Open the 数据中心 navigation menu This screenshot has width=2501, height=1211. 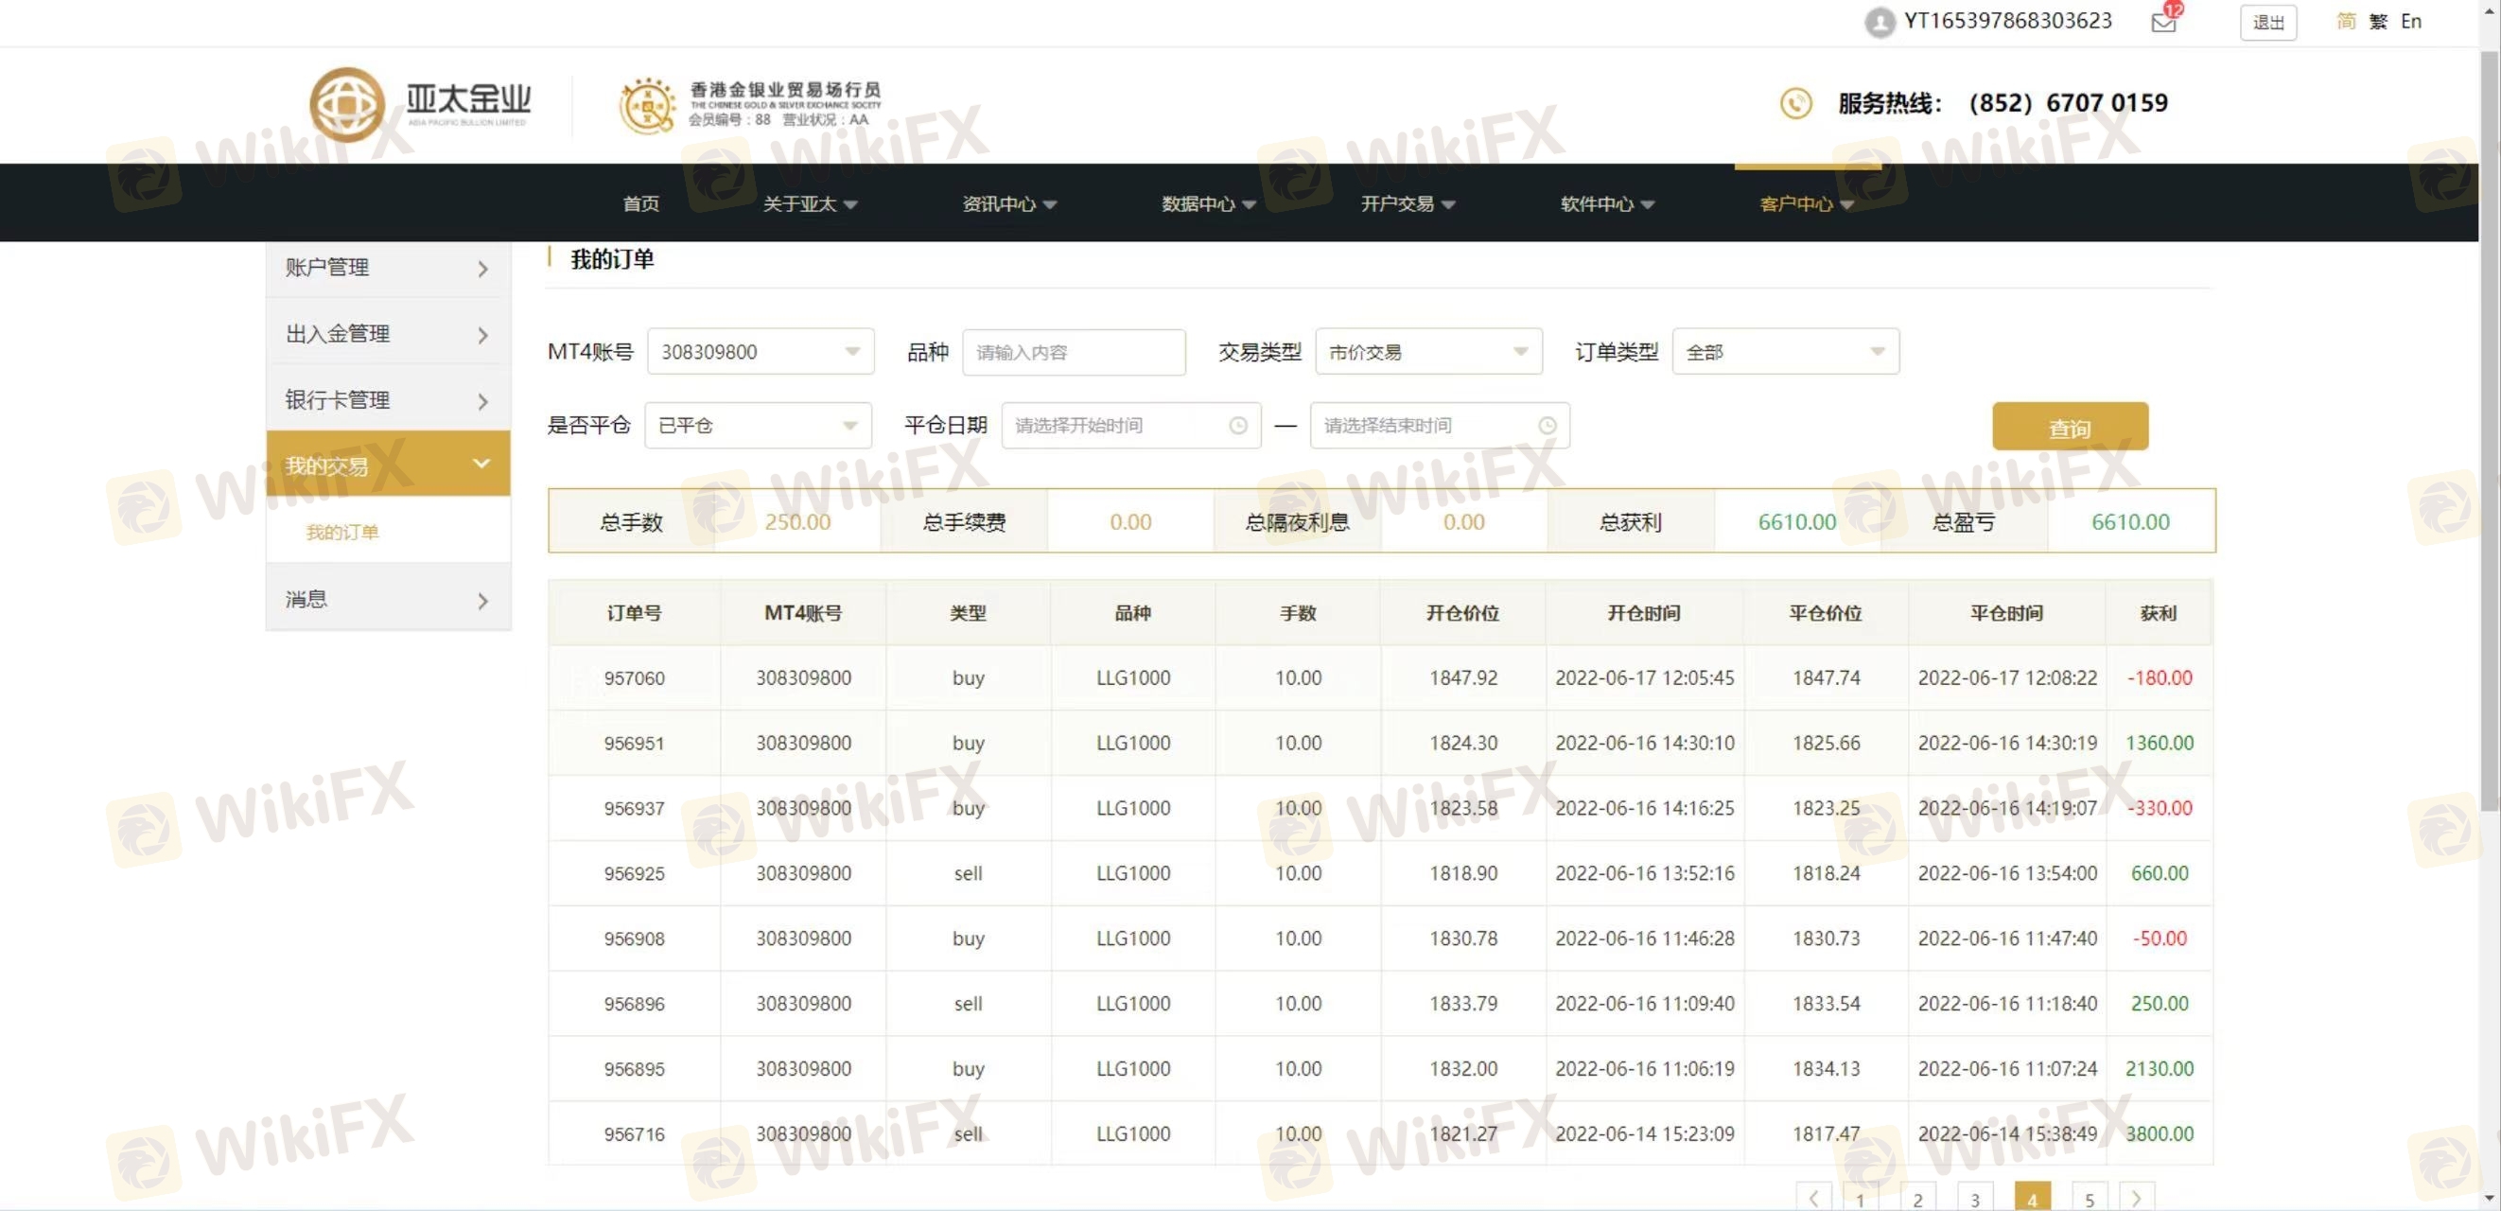[1208, 204]
